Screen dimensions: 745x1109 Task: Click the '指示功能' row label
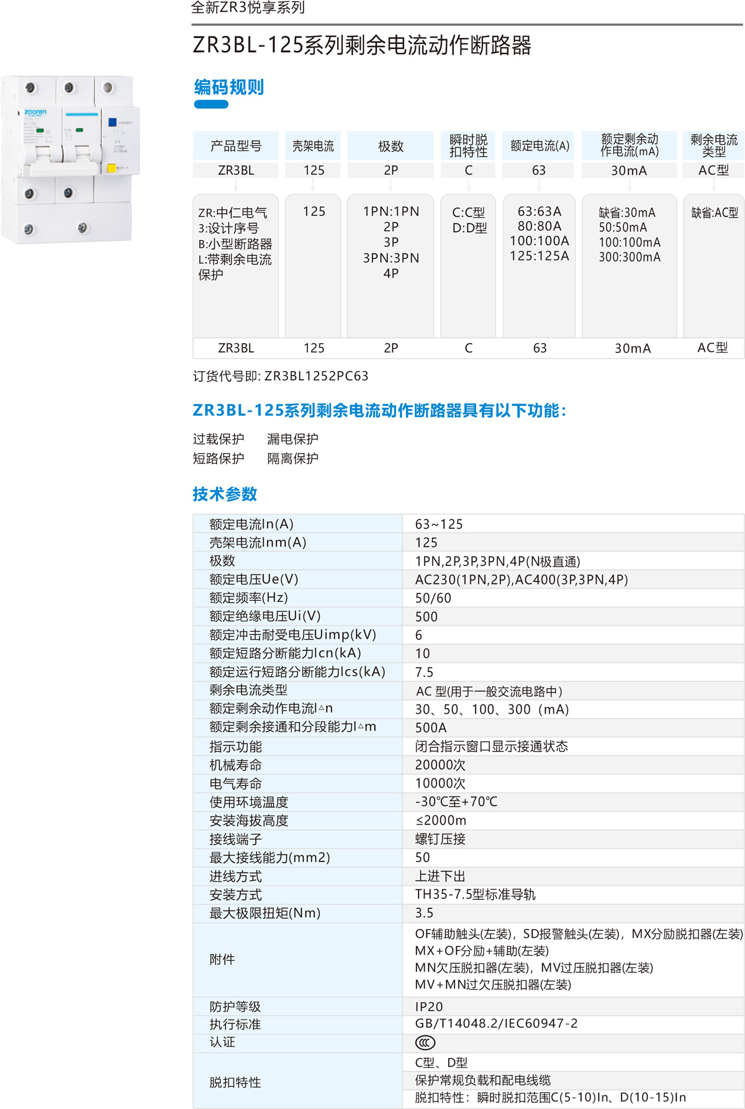[235, 747]
